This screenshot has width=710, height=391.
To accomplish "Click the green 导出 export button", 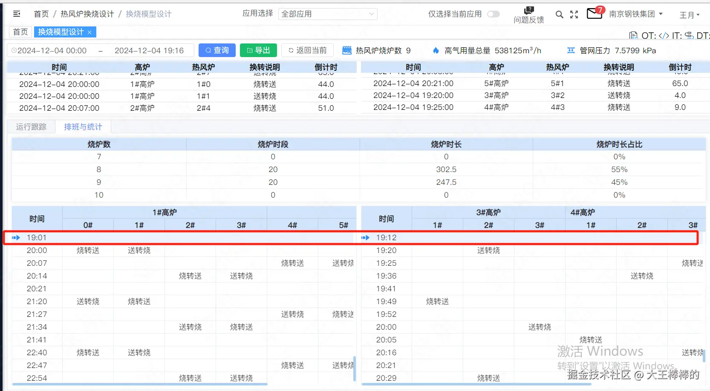I will point(258,50).
